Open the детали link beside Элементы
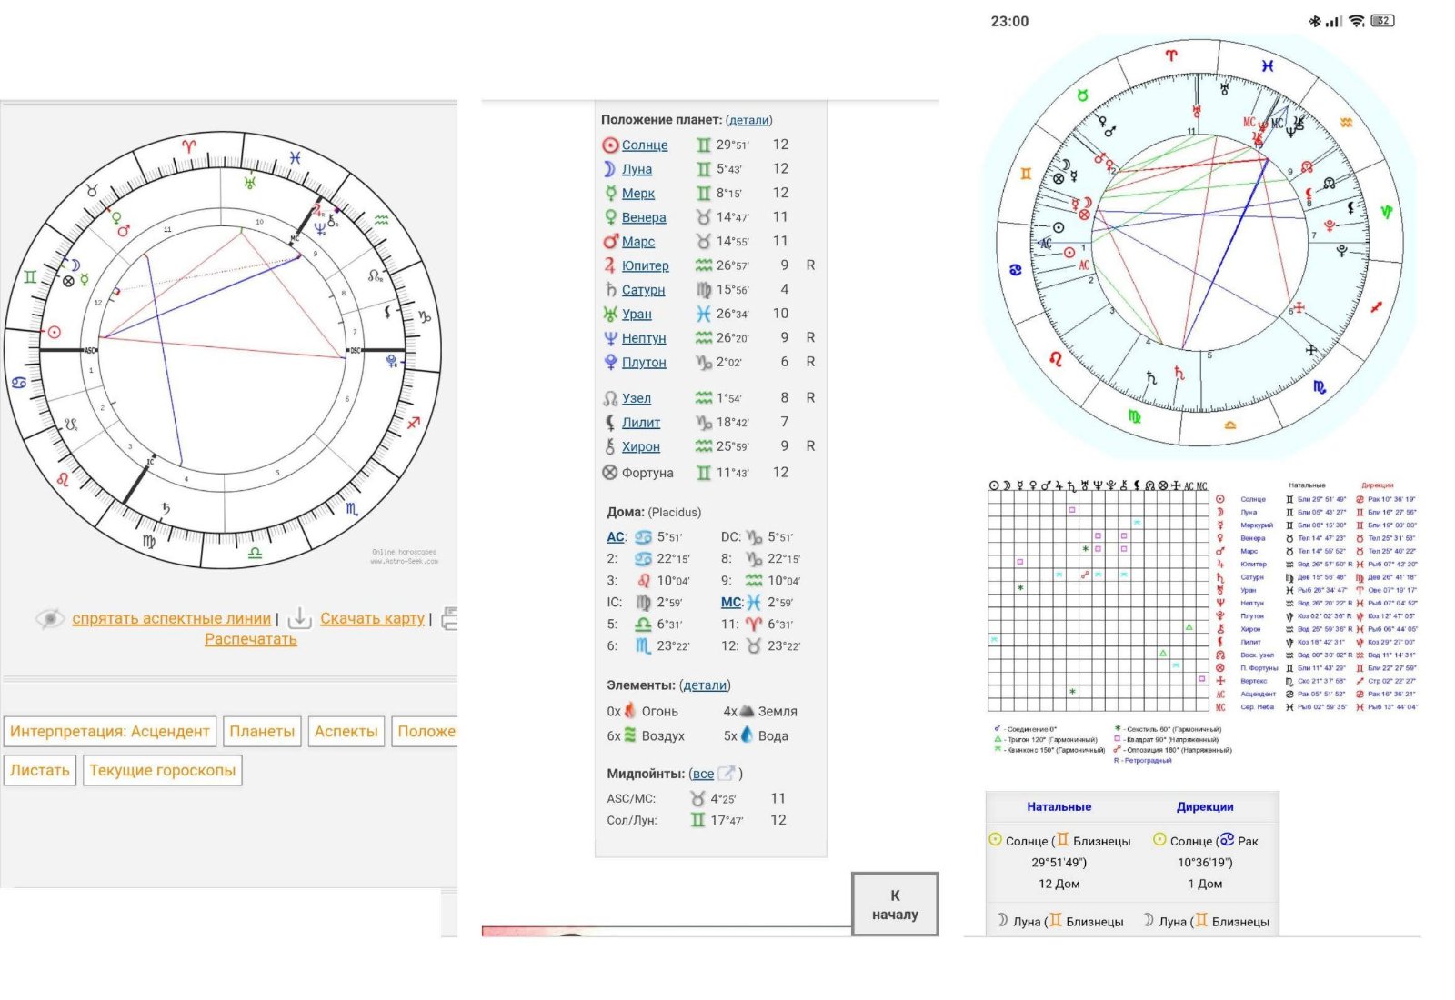Screen dimensions: 1455x1000 705,685
